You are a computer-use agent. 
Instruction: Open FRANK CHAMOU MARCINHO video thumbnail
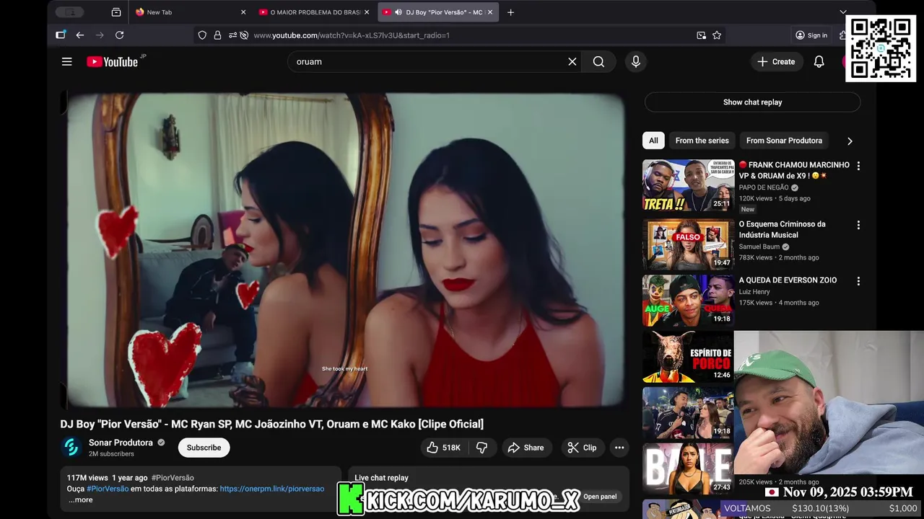(x=688, y=185)
